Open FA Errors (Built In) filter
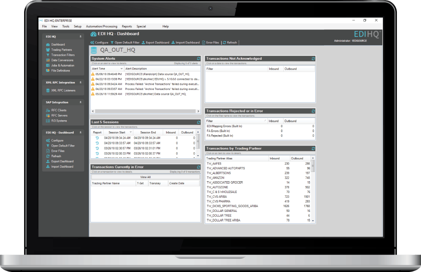Viewport: 421px width, 272px height. tap(218, 131)
